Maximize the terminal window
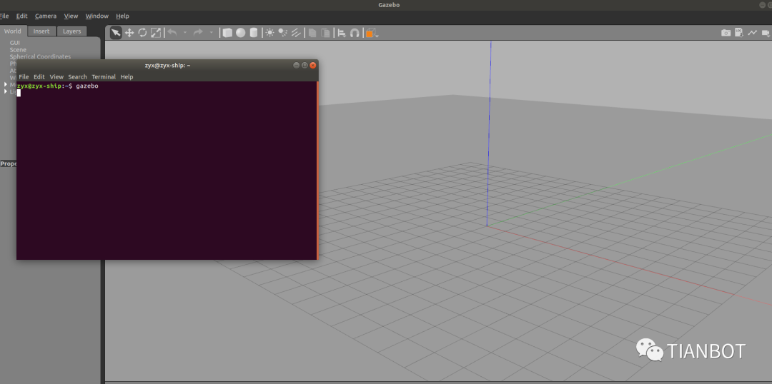 coord(305,65)
